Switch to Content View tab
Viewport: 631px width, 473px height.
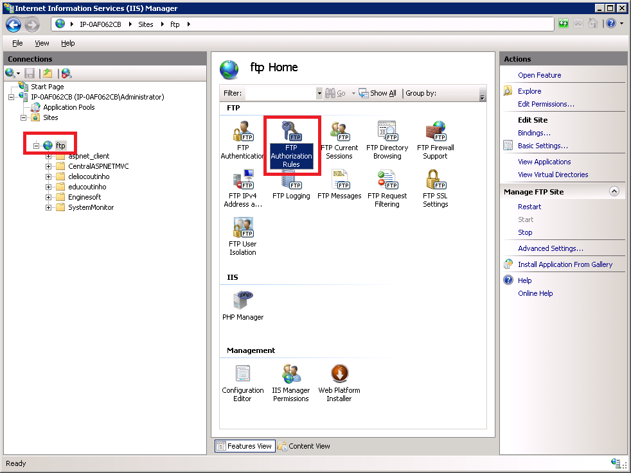tap(304, 446)
